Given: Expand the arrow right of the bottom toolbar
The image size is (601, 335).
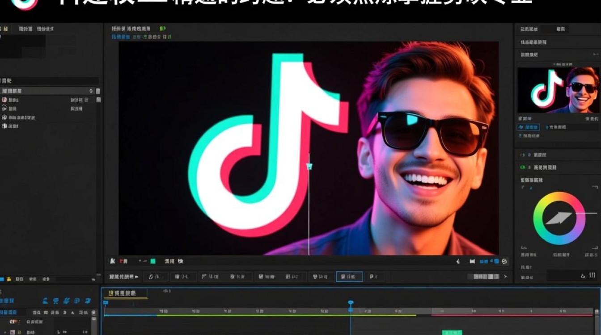Looking at the screenshot, I should pos(505,277).
